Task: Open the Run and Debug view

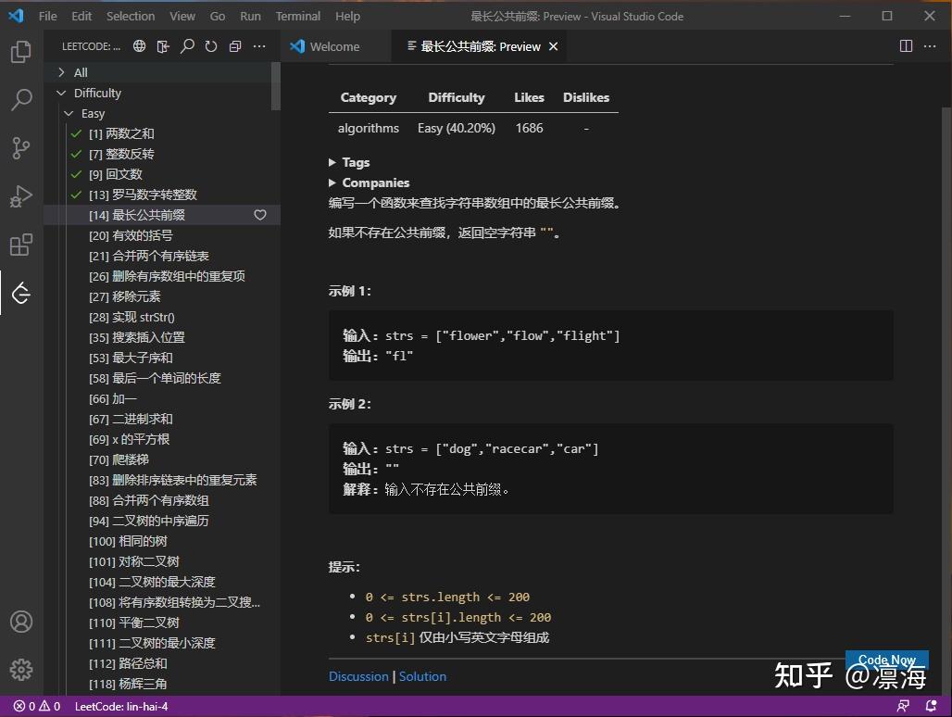Action: point(21,196)
